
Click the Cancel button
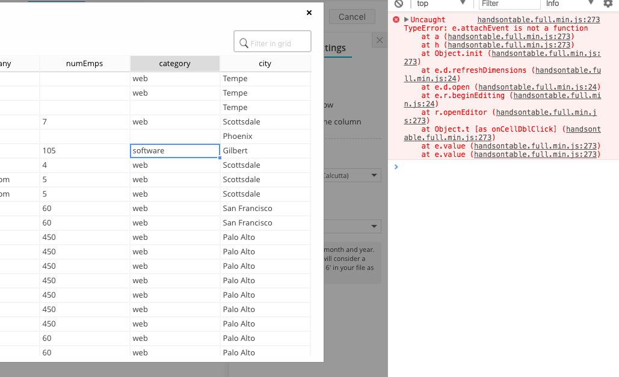point(351,17)
